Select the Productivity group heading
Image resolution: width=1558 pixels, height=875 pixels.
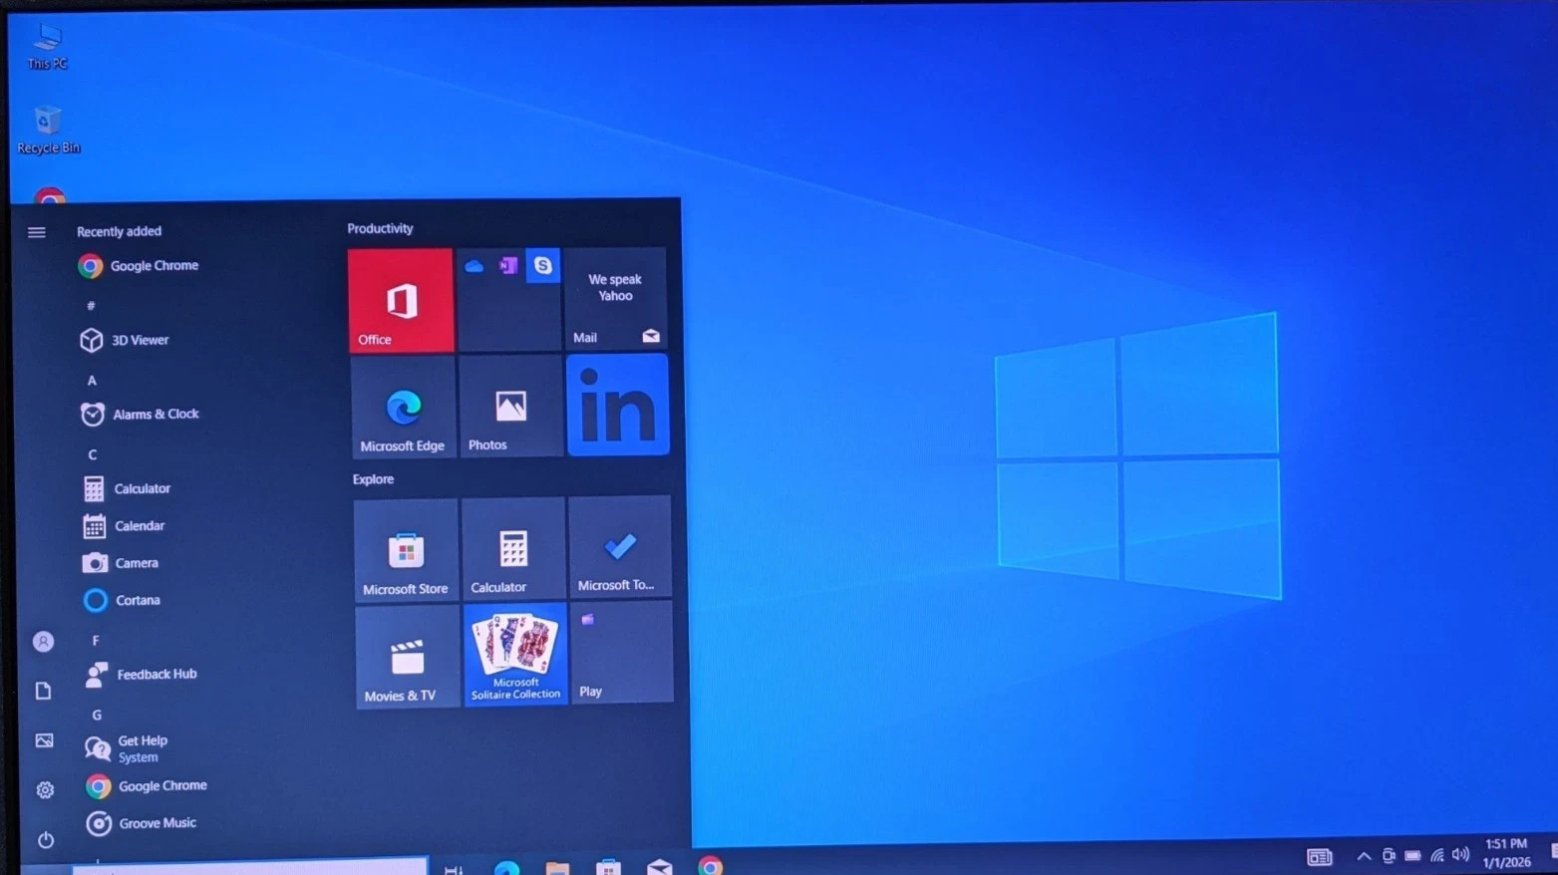click(x=380, y=228)
